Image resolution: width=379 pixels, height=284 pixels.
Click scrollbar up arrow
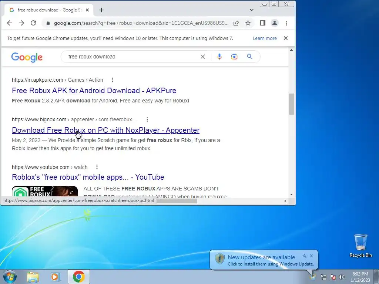click(291, 50)
